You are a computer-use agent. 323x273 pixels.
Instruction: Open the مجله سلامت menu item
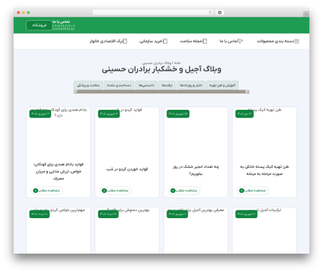(x=191, y=41)
